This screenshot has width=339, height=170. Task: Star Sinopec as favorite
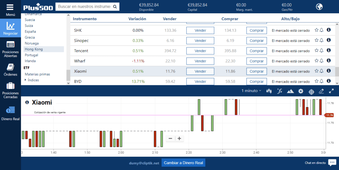tap(316, 40)
